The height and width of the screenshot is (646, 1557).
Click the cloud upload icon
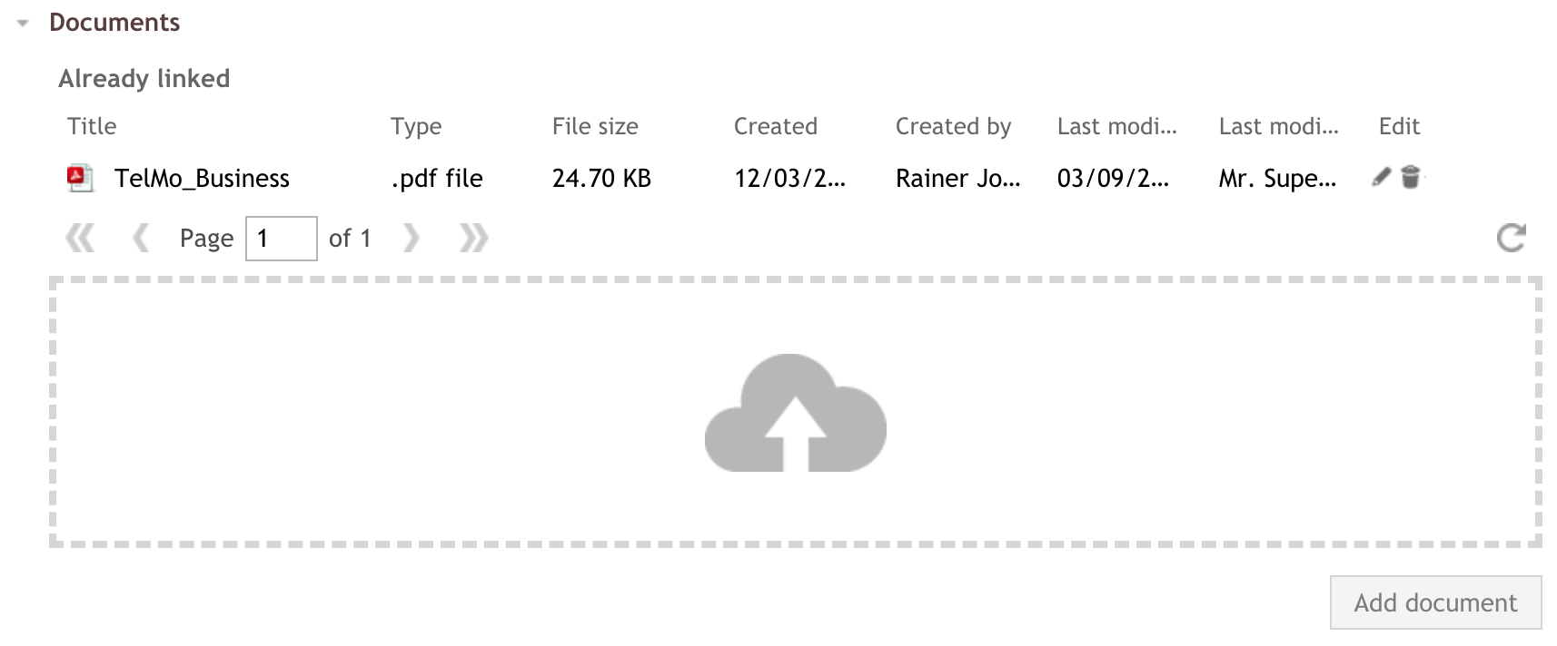796,413
